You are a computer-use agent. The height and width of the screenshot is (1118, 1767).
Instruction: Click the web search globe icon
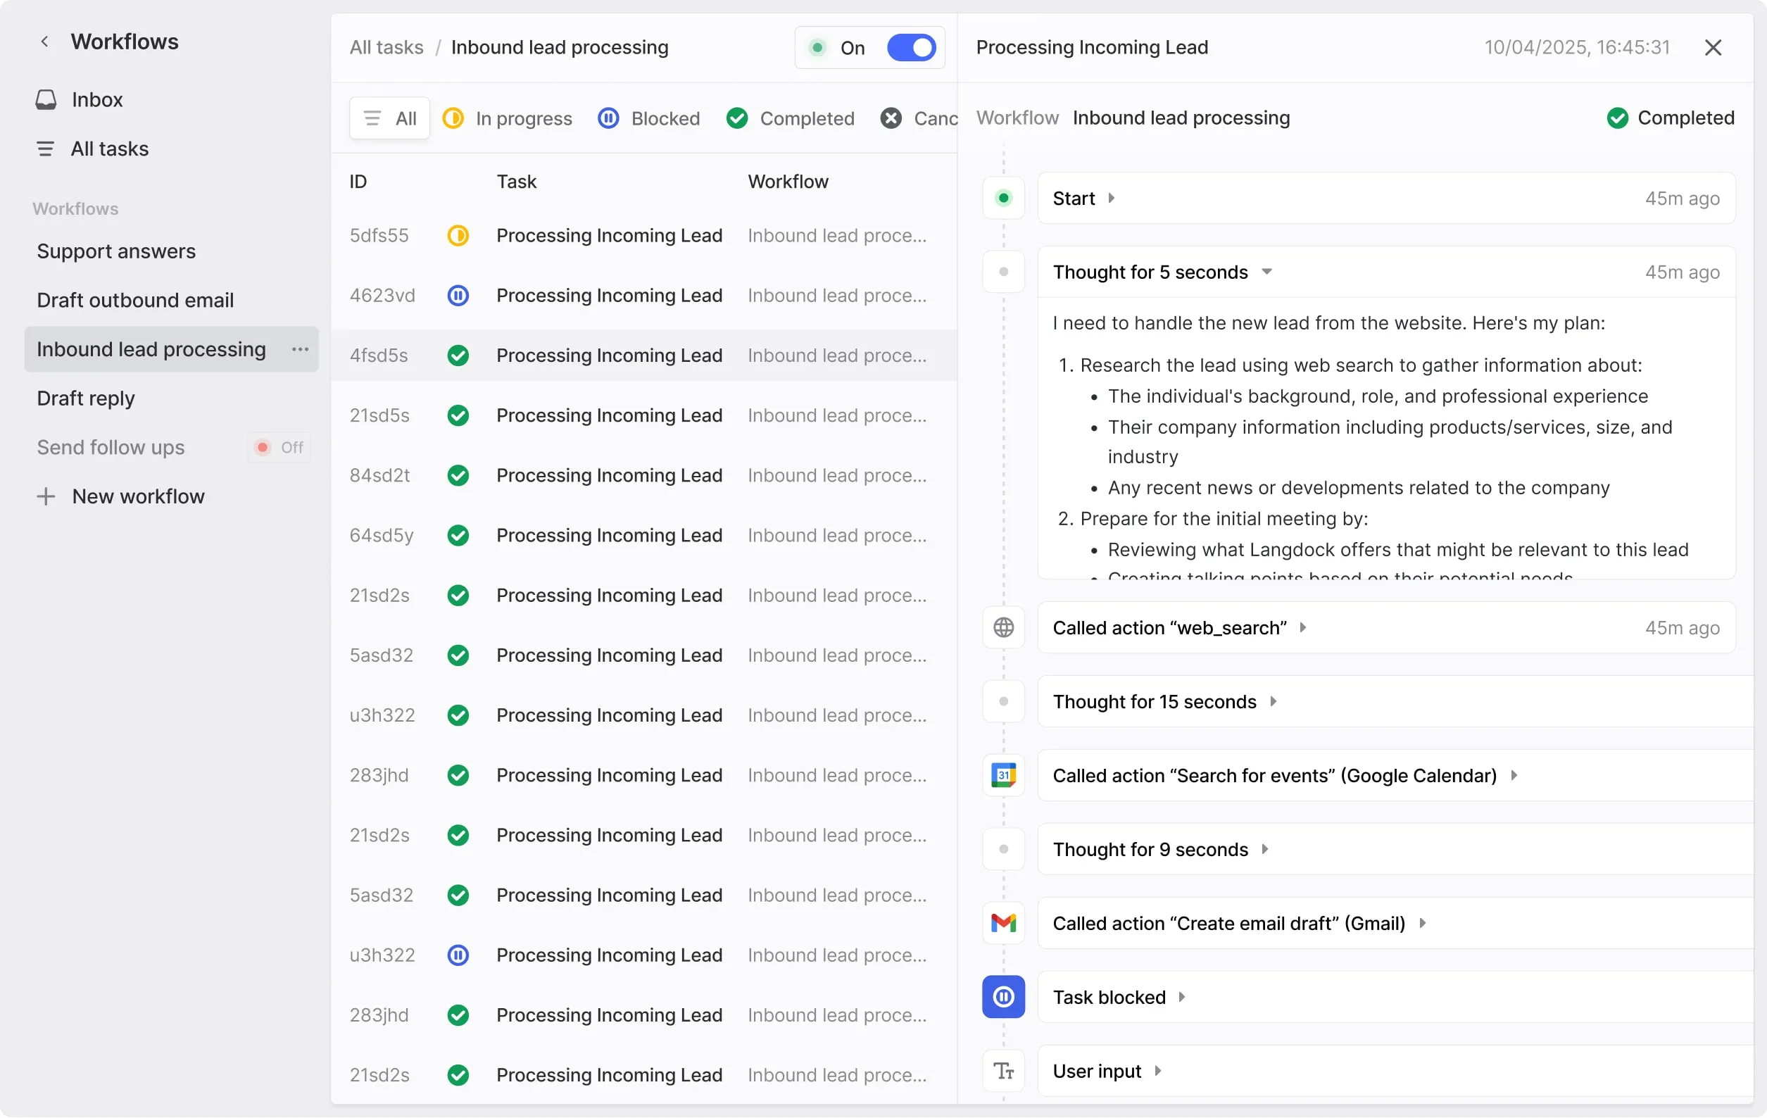[1003, 627]
